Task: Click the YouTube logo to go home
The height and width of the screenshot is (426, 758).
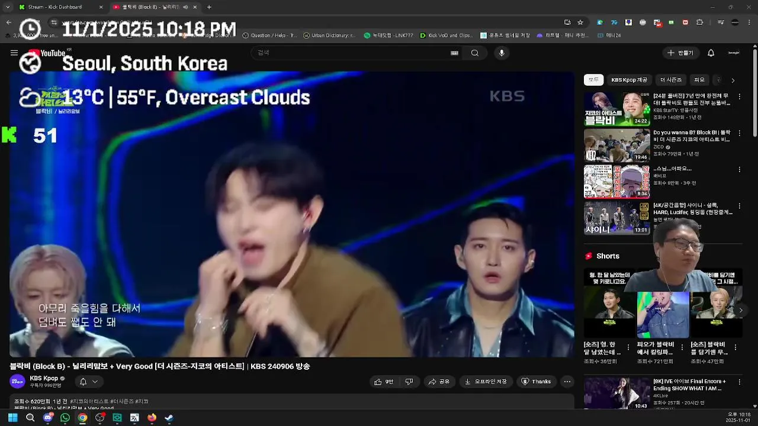Action: [46, 53]
